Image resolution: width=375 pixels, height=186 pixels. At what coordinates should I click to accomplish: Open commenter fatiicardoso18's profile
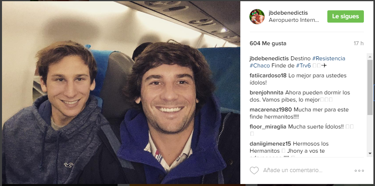click(x=268, y=75)
